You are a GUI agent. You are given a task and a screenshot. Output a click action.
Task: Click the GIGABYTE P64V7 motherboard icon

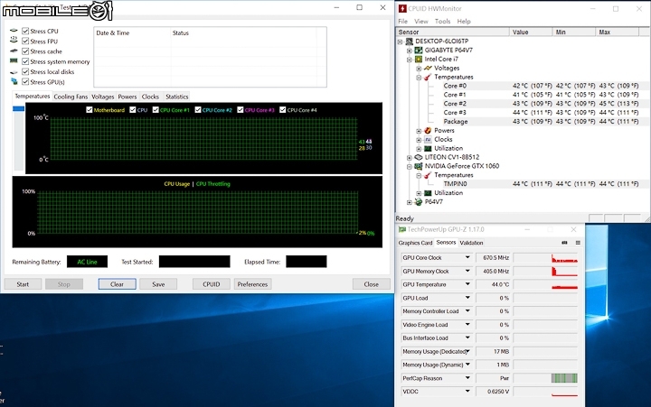point(419,51)
